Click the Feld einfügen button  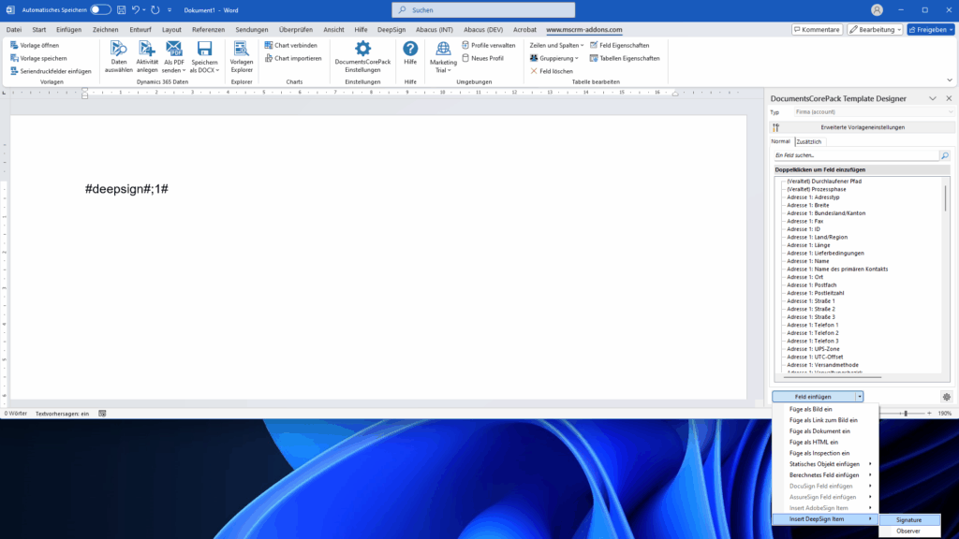(x=814, y=397)
